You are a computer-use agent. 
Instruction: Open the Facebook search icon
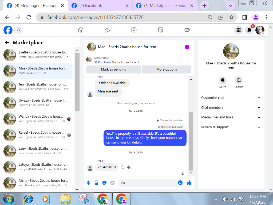click(19, 30)
